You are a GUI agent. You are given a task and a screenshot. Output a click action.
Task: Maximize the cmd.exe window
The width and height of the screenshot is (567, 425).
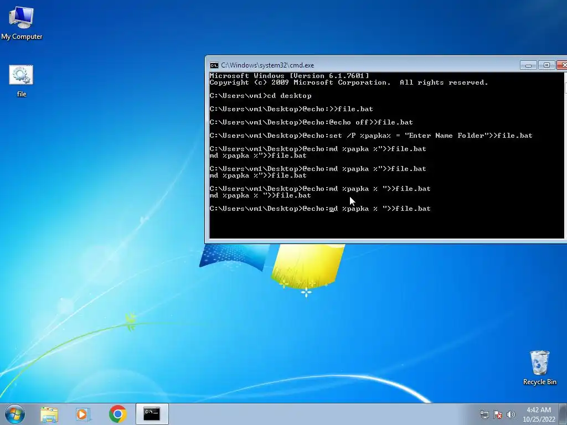coord(547,65)
